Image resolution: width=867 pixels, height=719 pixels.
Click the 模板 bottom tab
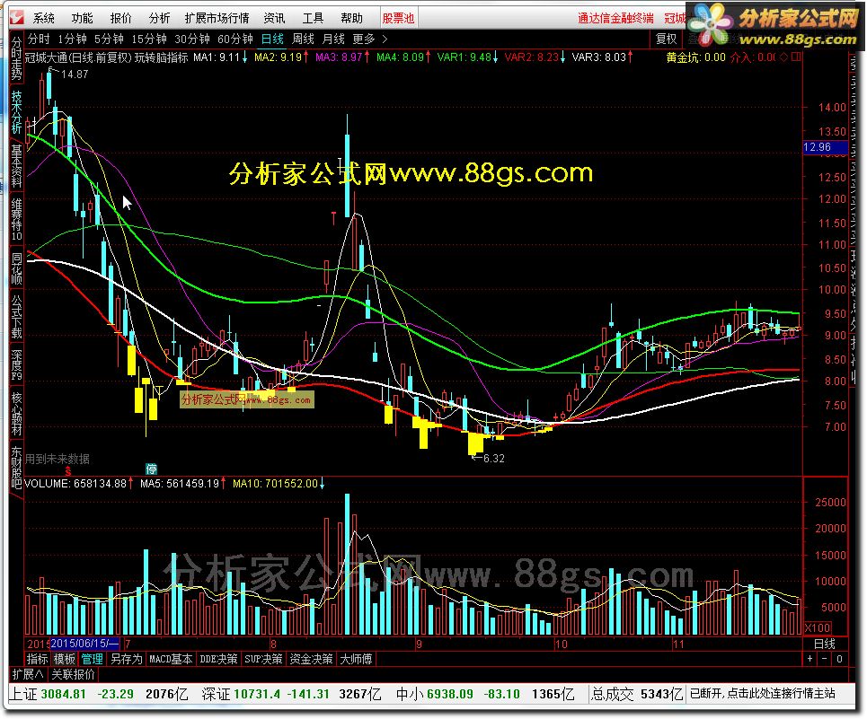point(64,659)
